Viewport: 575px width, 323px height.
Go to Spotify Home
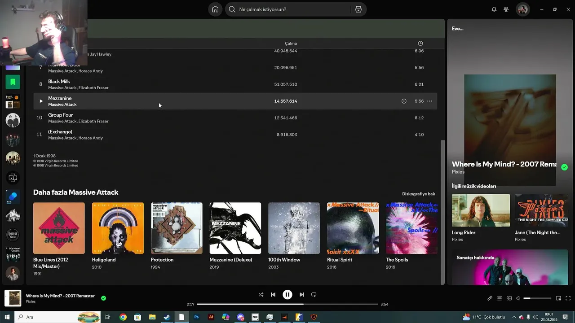215,9
